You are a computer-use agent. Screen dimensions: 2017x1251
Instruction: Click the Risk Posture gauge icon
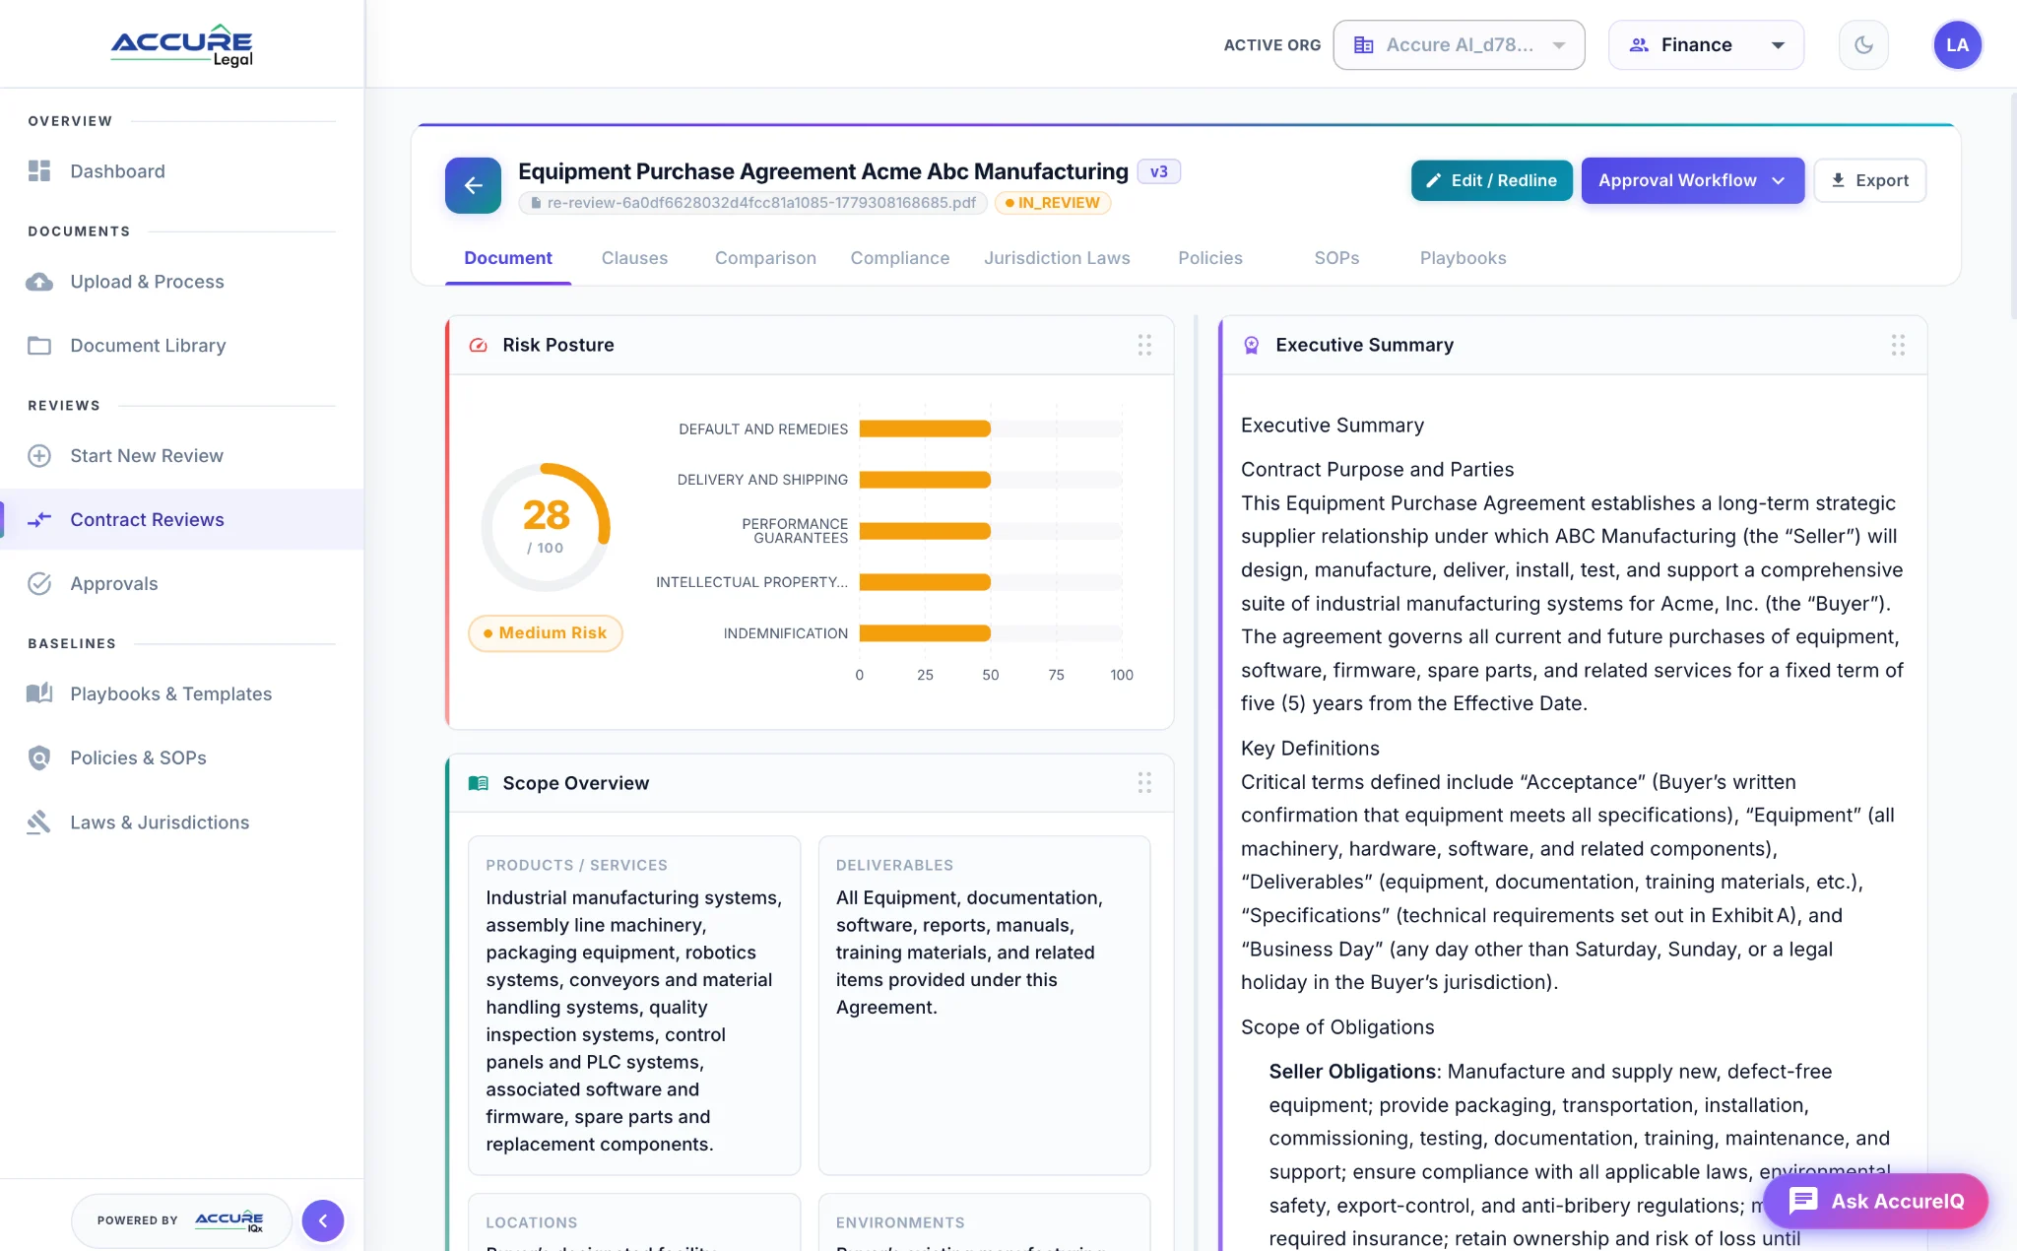click(x=479, y=346)
